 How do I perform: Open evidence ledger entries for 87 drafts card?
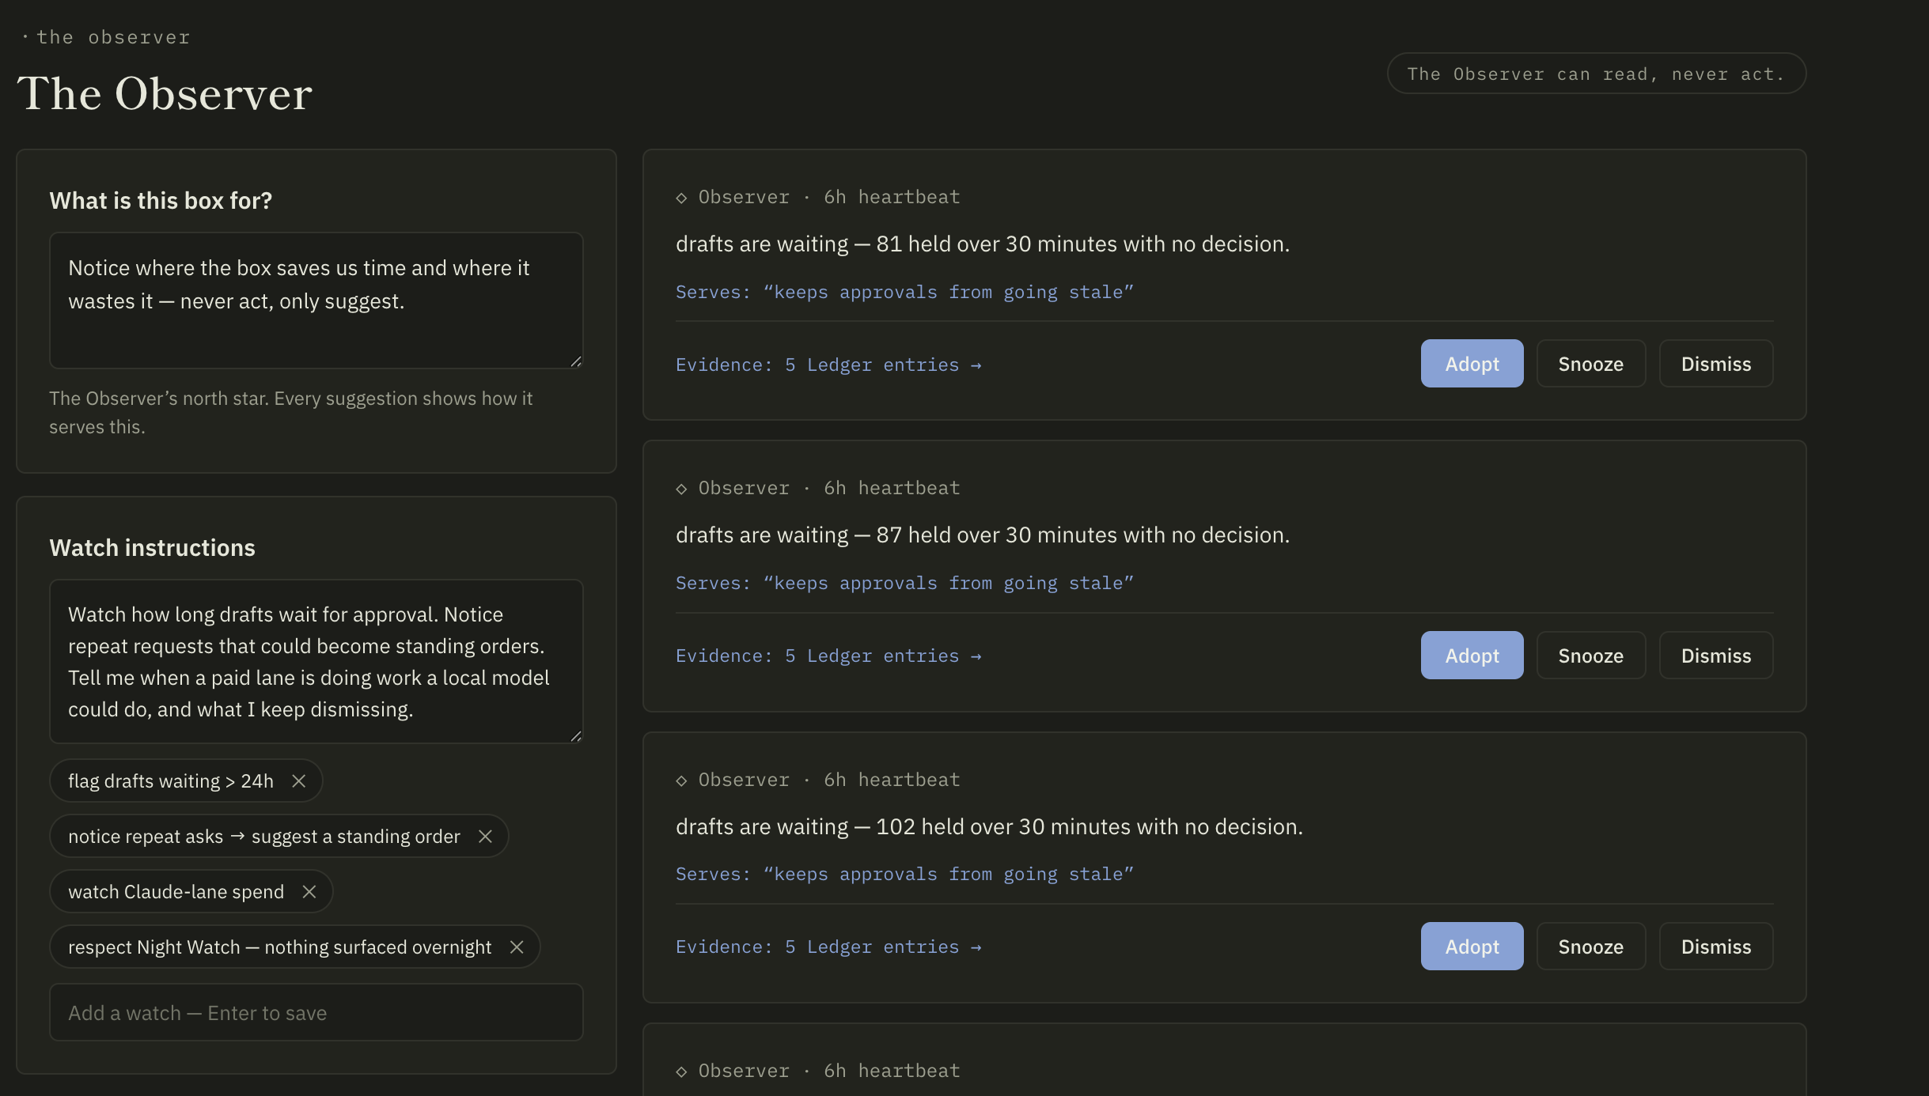[828, 656]
